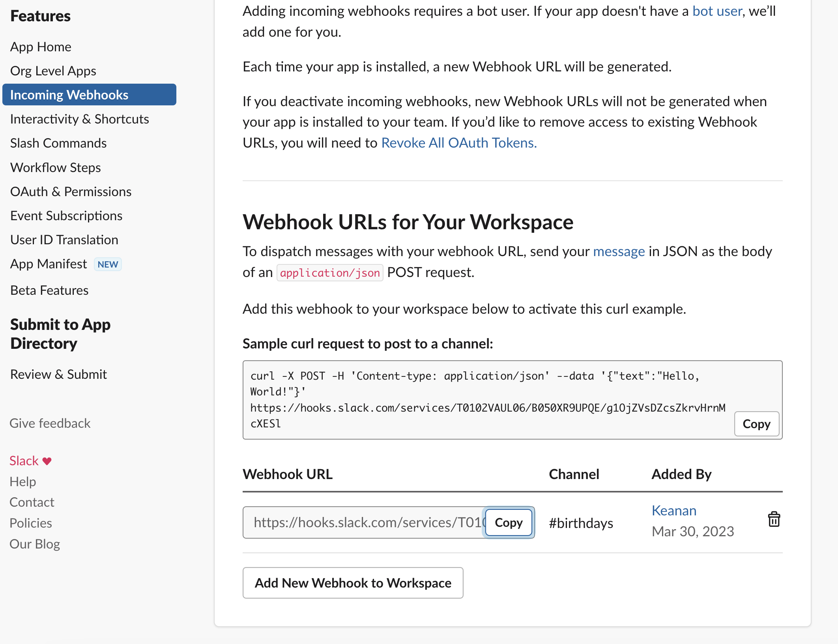Copy the sample curl request
This screenshot has height=644, width=838.
[x=756, y=424]
